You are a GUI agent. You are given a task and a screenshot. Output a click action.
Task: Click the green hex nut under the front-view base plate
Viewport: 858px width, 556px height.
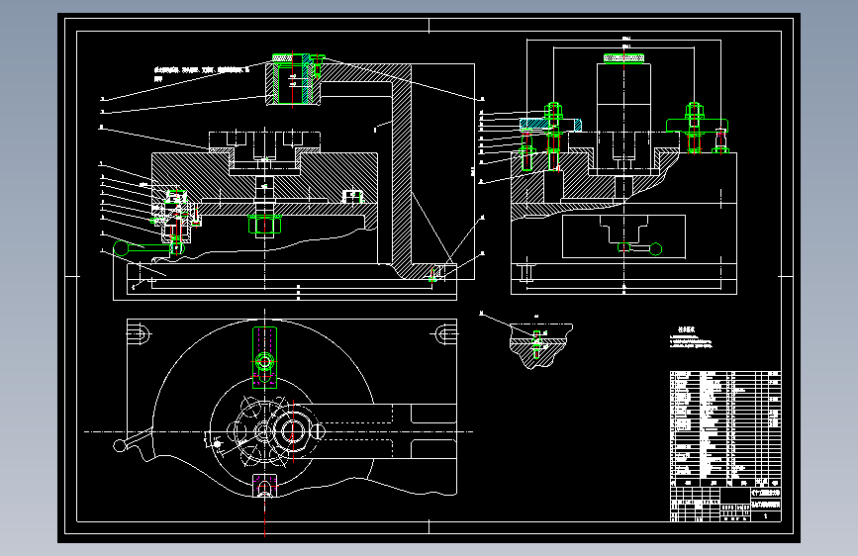click(265, 224)
